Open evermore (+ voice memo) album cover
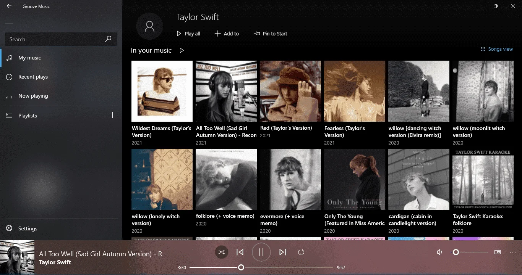Image resolution: width=522 pixels, height=275 pixels. 290,179
